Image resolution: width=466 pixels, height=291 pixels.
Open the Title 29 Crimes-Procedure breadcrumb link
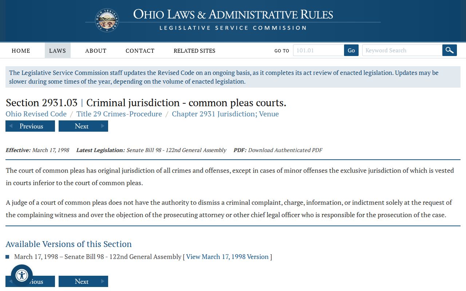tap(119, 114)
